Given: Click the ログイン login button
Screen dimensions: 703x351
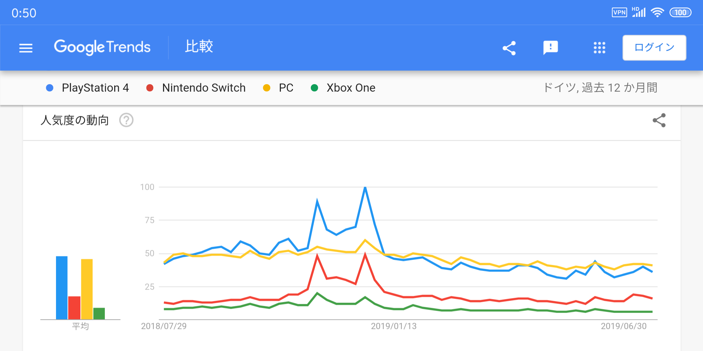Looking at the screenshot, I should tap(654, 48).
